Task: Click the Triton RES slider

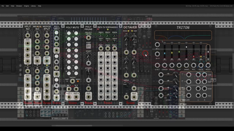Action: pyautogui.click(x=193, y=51)
